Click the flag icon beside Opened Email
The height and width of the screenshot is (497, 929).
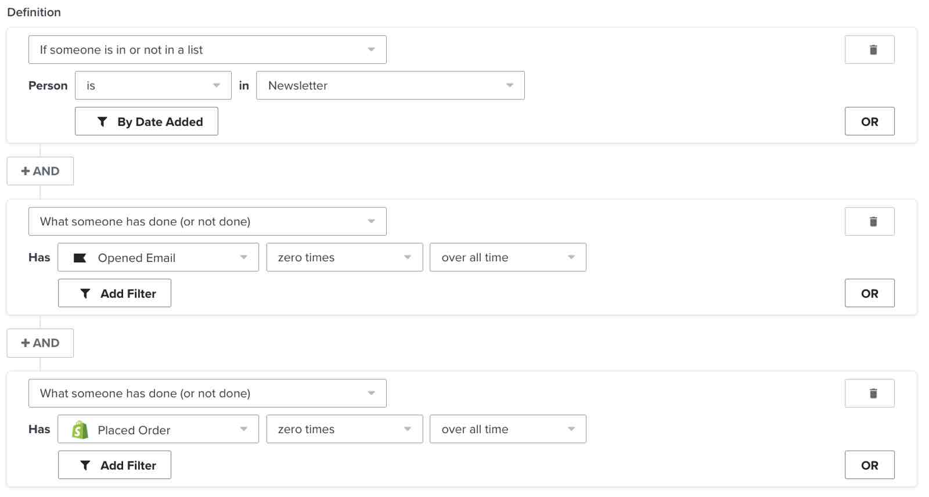point(80,258)
